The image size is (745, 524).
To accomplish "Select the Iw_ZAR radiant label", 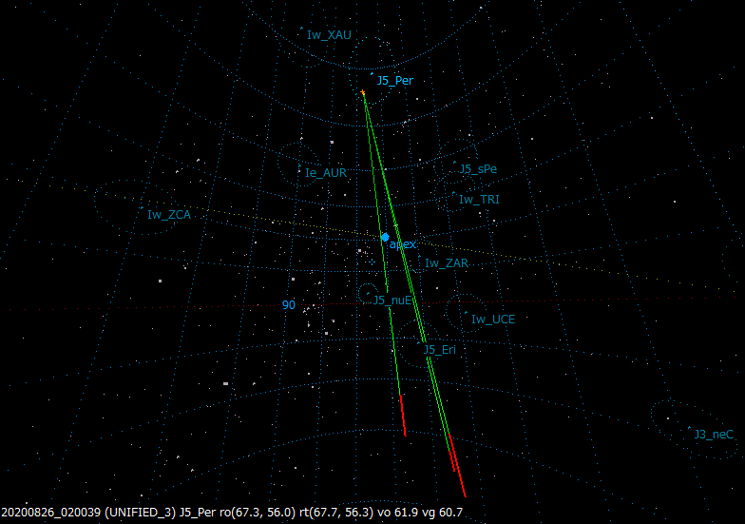I will 447,263.
